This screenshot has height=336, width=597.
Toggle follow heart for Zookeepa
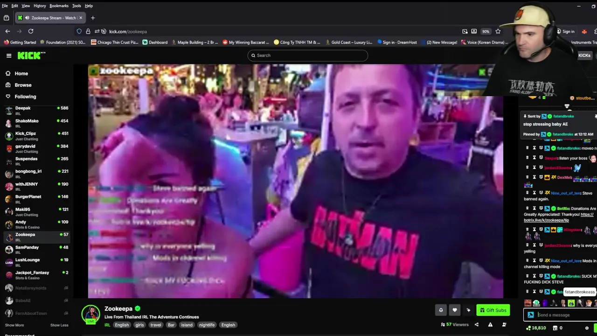[455, 310]
